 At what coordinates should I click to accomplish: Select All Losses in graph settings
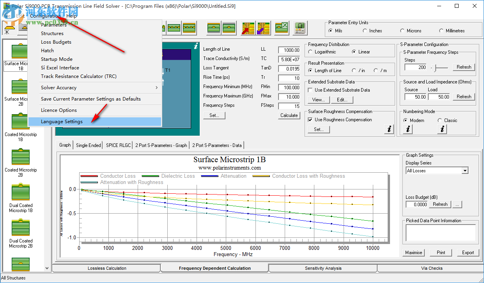pyautogui.click(x=433, y=170)
